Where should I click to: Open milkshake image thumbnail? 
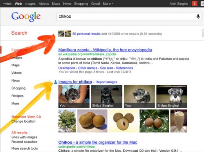(179, 121)
